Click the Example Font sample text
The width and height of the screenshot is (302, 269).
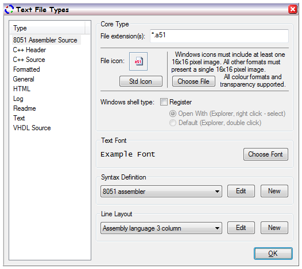tap(128, 154)
